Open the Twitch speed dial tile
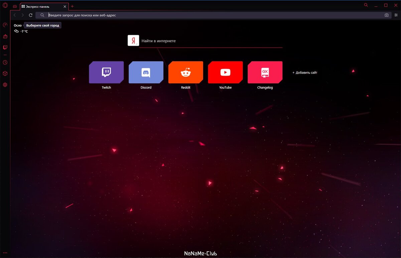401x258 pixels. point(106,72)
